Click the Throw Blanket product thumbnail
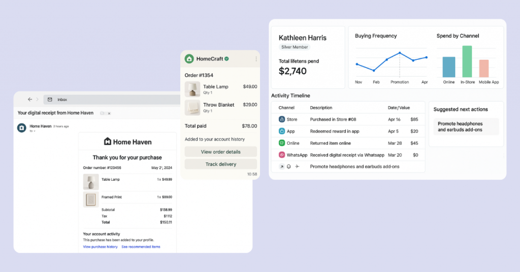 pyautogui.click(x=192, y=108)
